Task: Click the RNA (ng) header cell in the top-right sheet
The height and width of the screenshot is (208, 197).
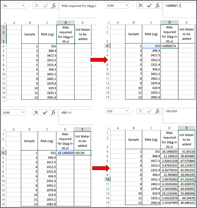Action: (x=151, y=34)
